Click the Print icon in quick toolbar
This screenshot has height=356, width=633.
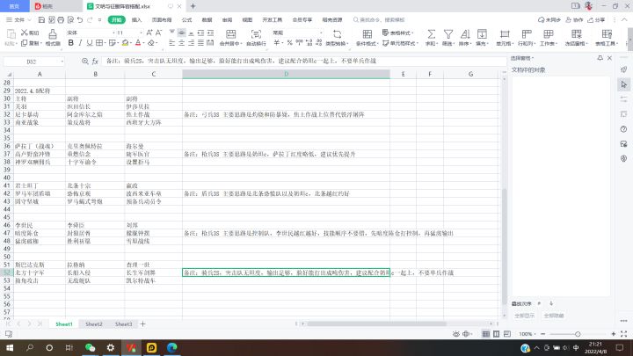point(61,19)
